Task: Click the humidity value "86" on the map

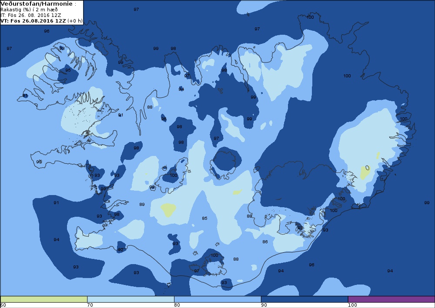Action: point(265,242)
